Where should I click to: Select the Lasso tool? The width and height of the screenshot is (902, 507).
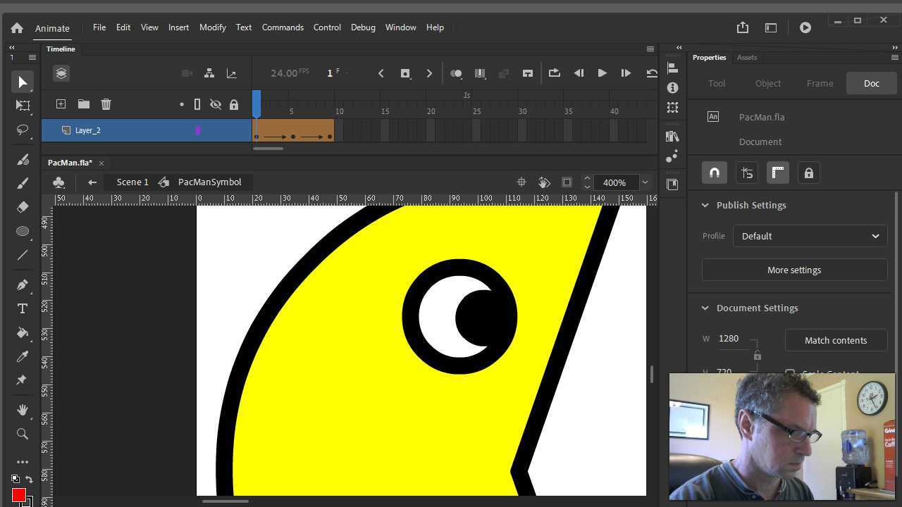pyautogui.click(x=22, y=129)
